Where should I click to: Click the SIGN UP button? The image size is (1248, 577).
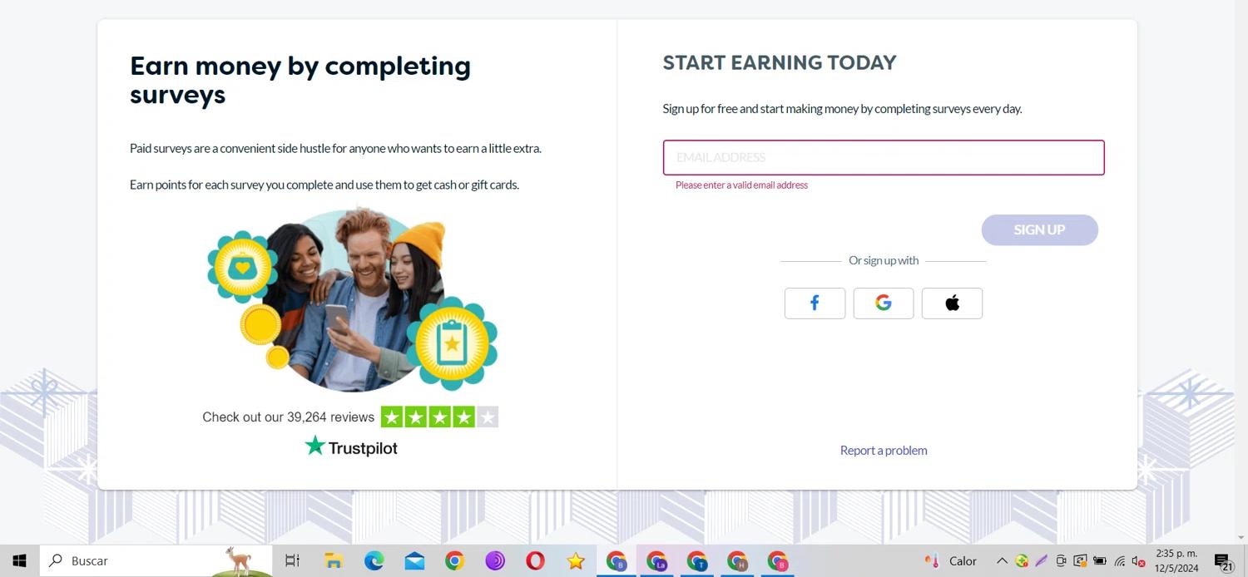point(1039,230)
